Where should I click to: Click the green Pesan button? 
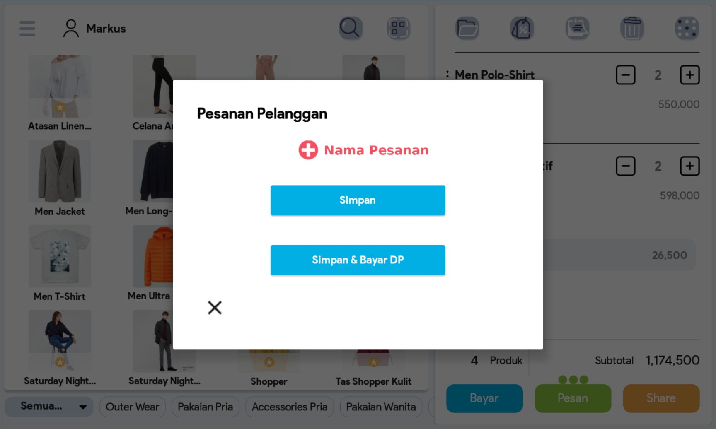coord(572,398)
